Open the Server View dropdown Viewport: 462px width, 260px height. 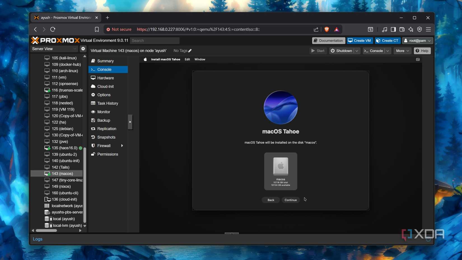click(54, 49)
